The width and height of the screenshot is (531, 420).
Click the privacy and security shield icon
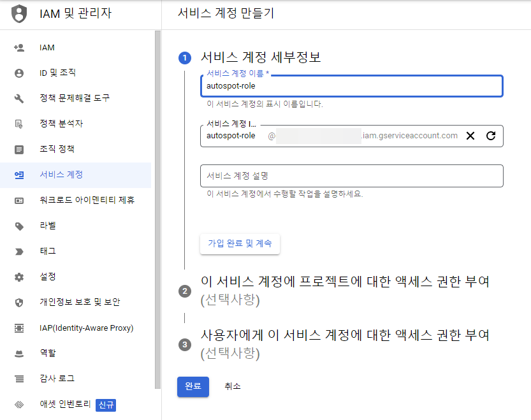coord(19,302)
